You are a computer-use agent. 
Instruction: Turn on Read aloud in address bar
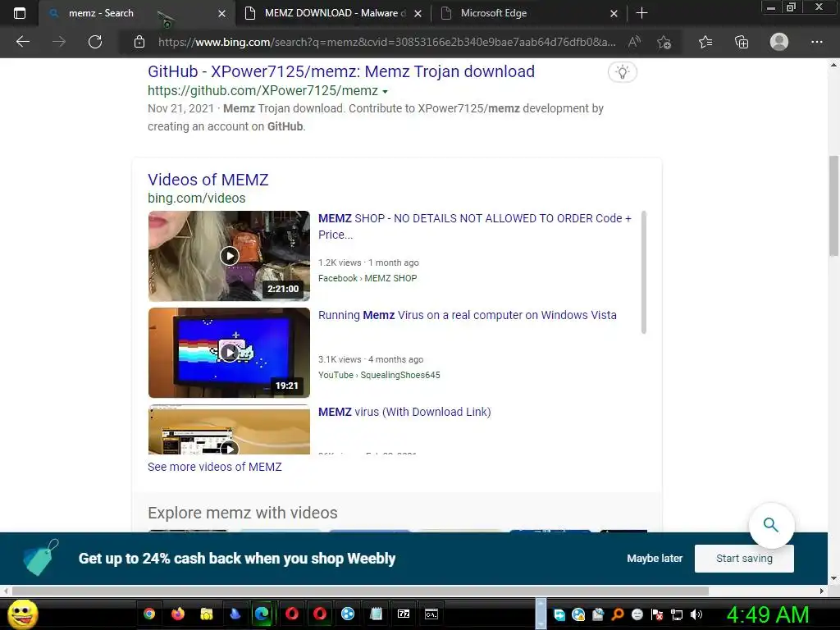click(x=635, y=42)
